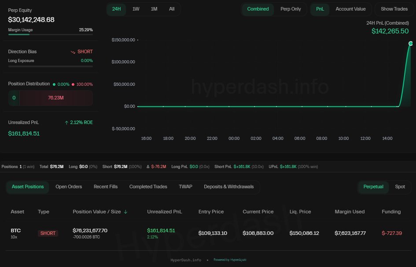Image resolution: width=416 pixels, height=267 pixels.
Task: Click the Liq. Price column header
Action: click(300, 212)
